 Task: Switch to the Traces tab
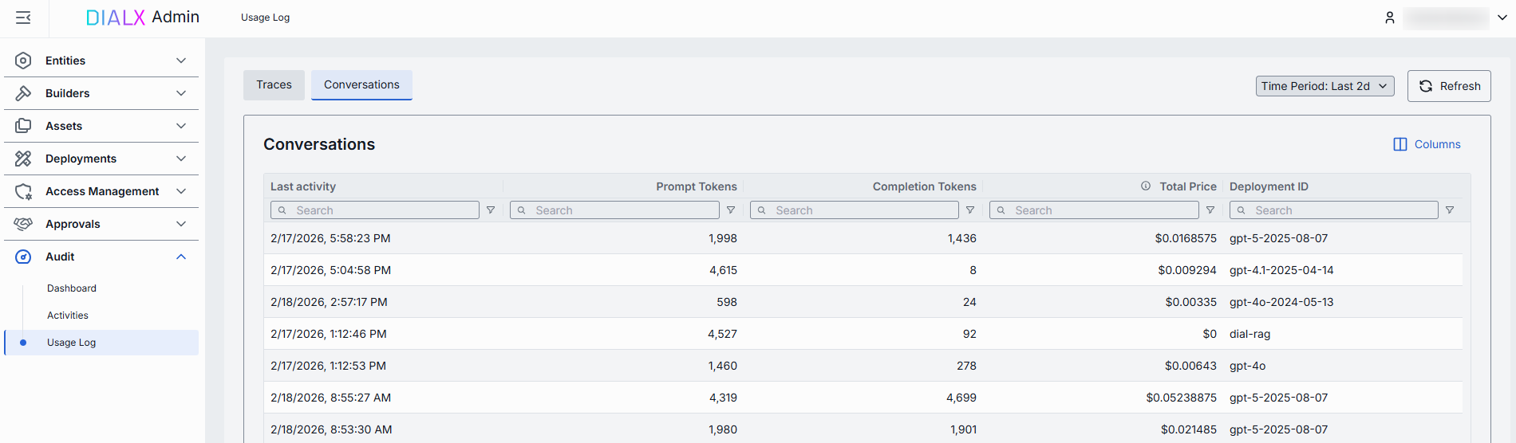click(274, 85)
